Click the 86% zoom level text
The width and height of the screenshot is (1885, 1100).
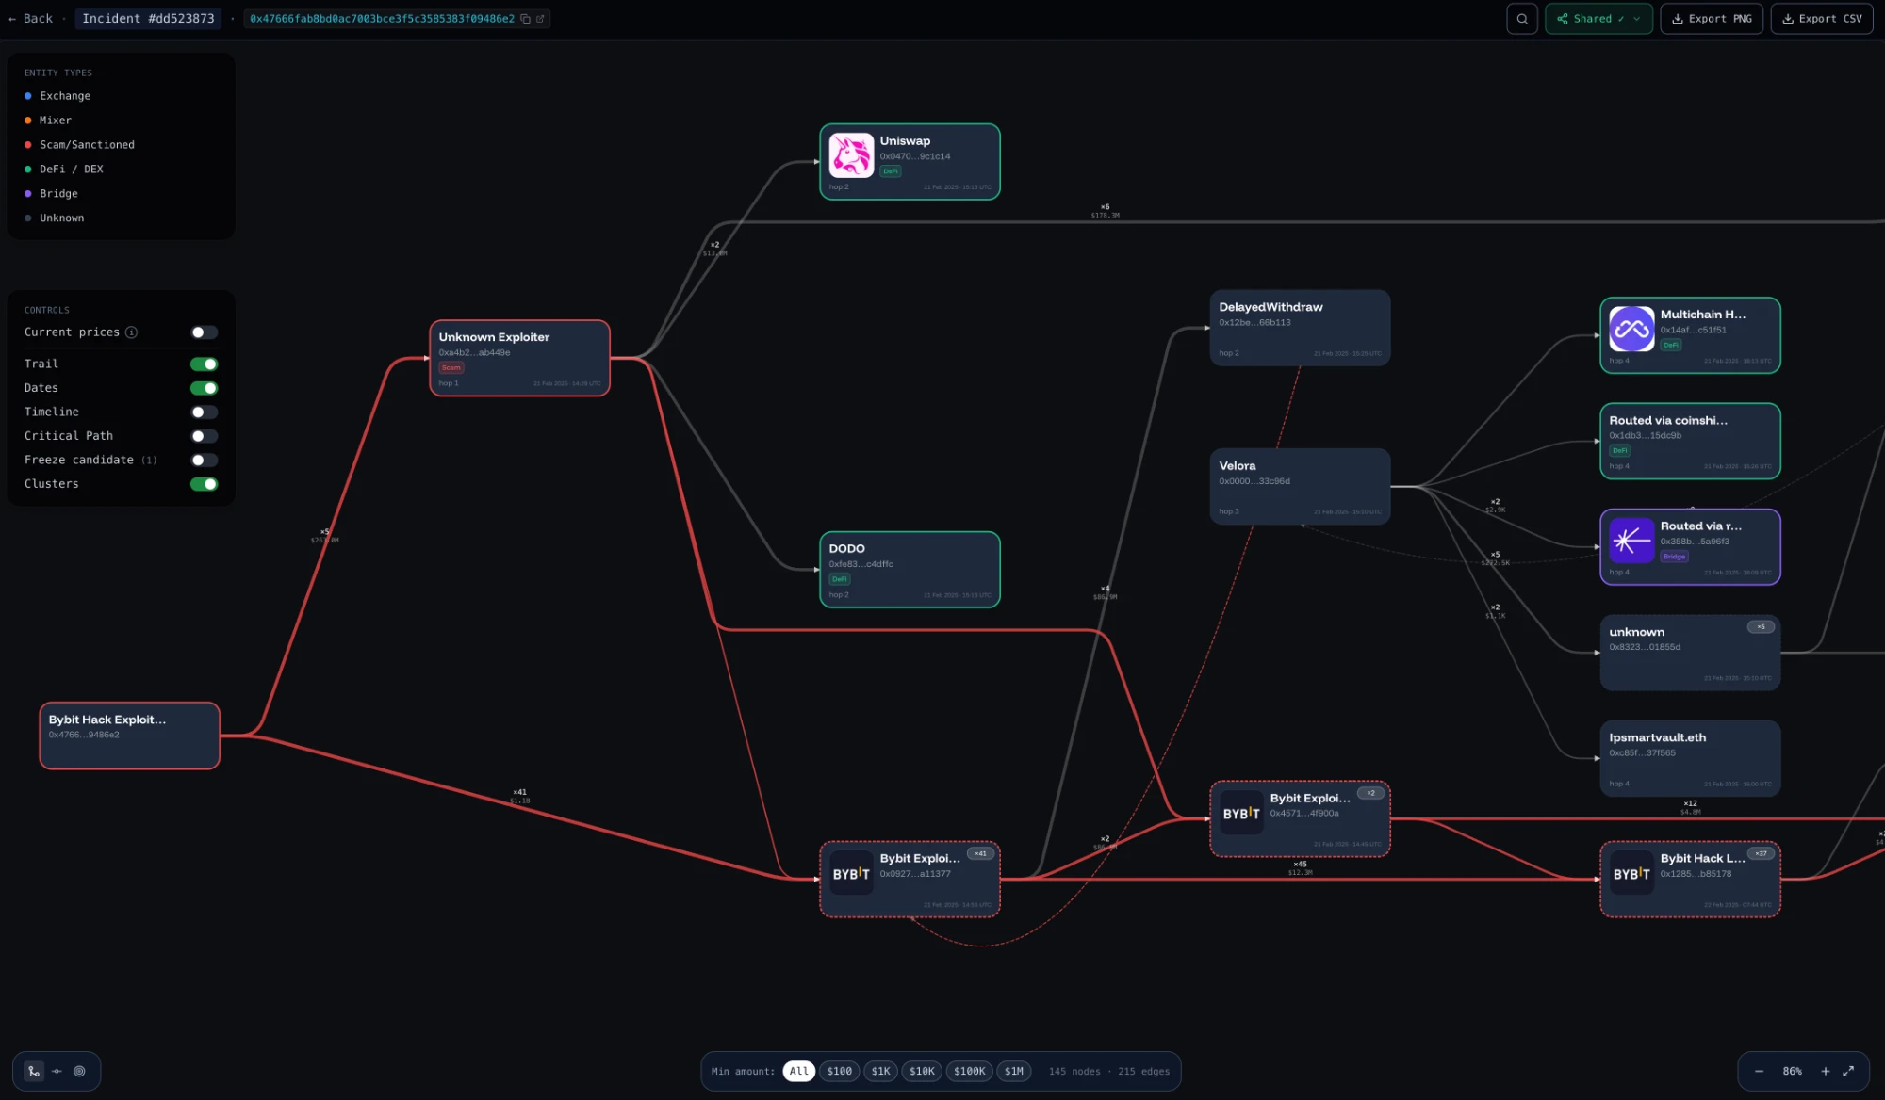pos(1792,1071)
